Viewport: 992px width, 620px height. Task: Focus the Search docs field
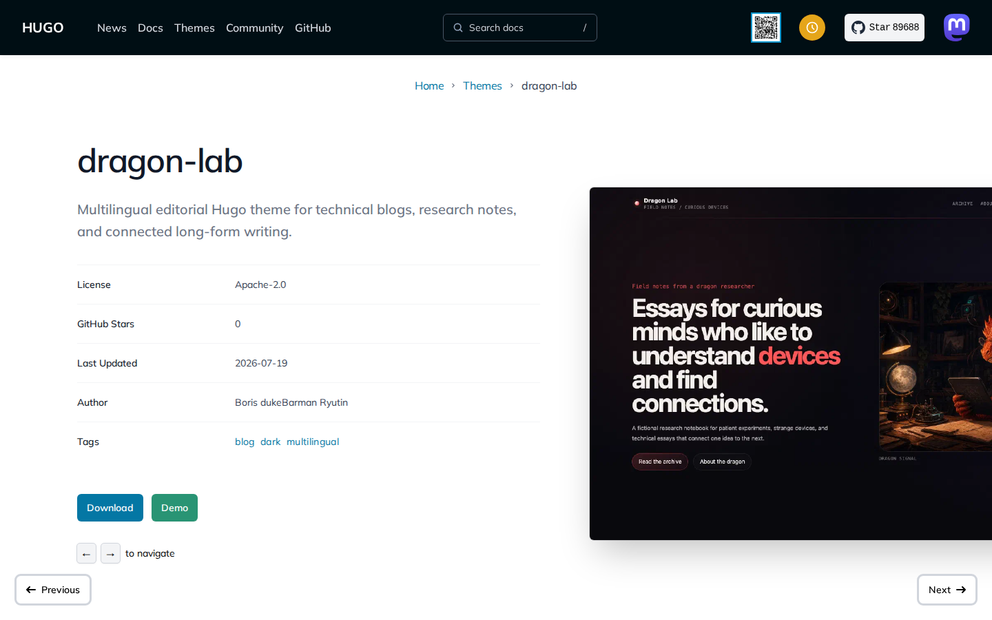tap(520, 28)
